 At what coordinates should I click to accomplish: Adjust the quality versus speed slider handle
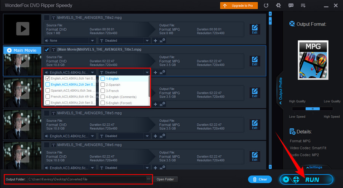[313, 109]
